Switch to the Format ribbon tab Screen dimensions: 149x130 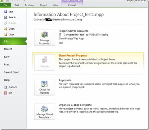click(x=72, y=5)
